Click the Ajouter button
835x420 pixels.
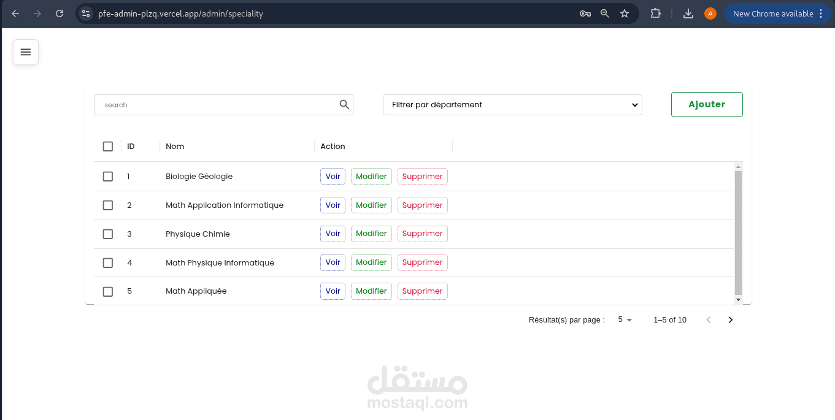coord(707,104)
